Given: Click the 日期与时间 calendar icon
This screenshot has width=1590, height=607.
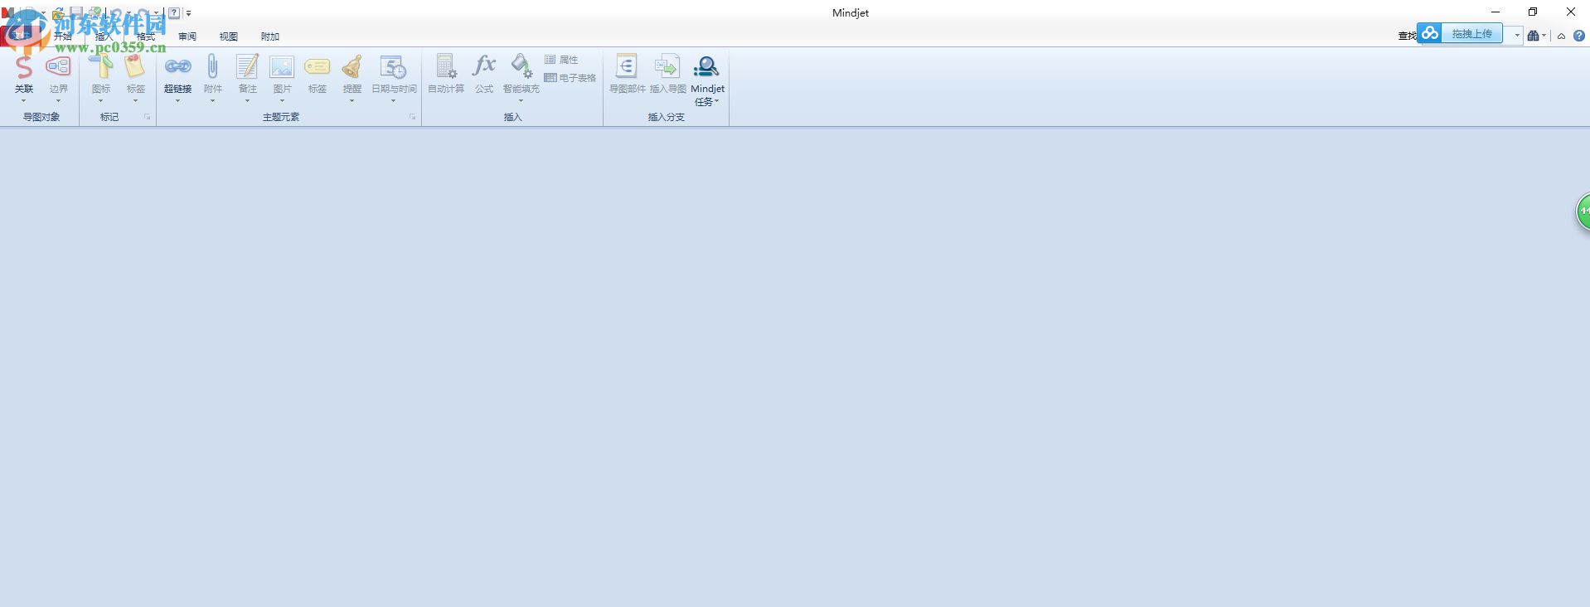Looking at the screenshot, I should point(393,66).
